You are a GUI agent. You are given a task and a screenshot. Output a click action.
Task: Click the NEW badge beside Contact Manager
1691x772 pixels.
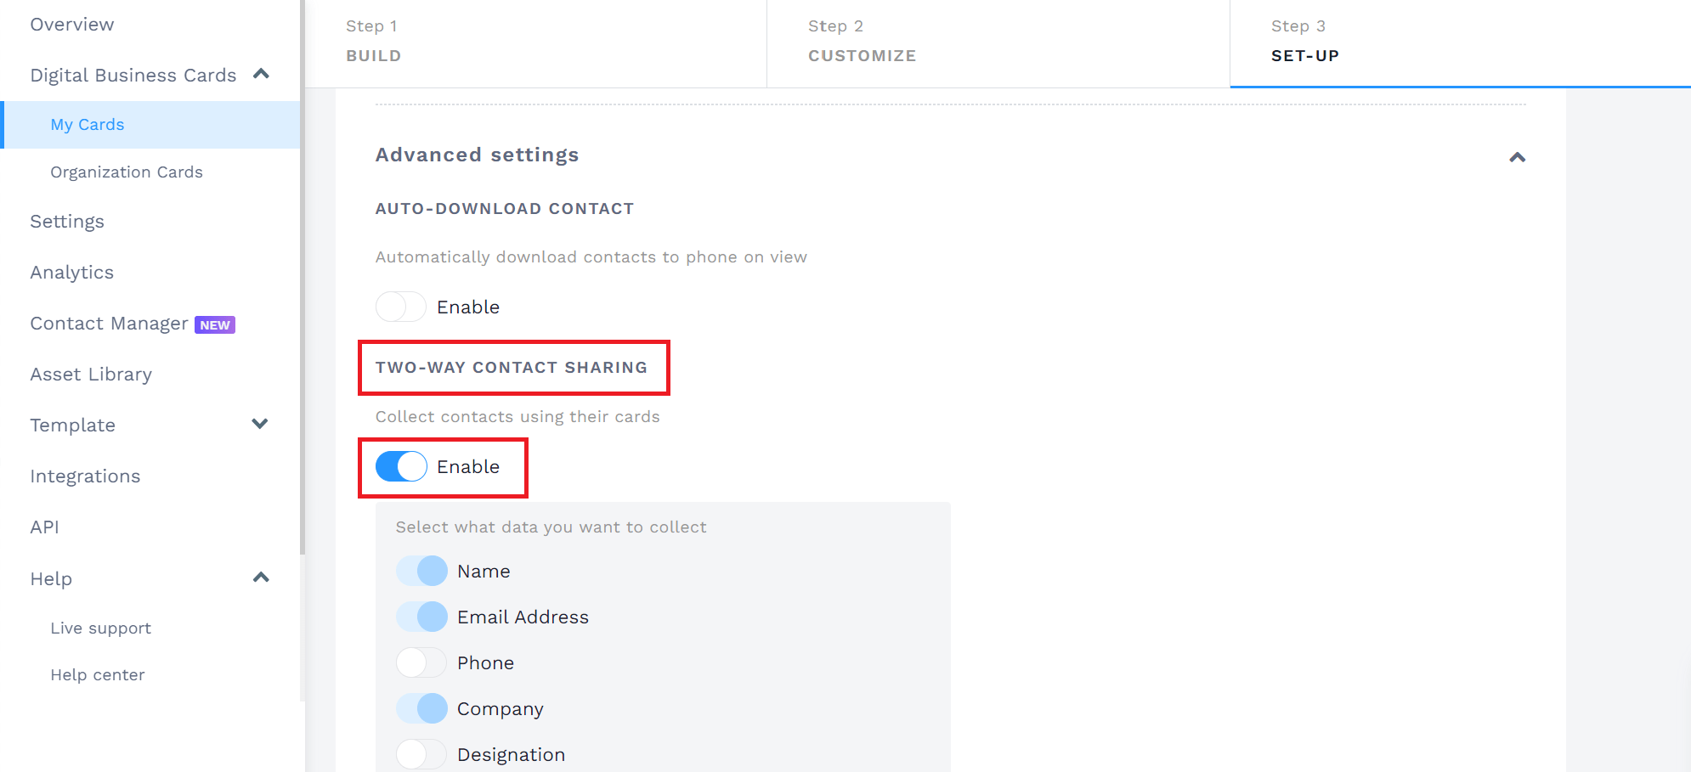pyautogui.click(x=215, y=325)
